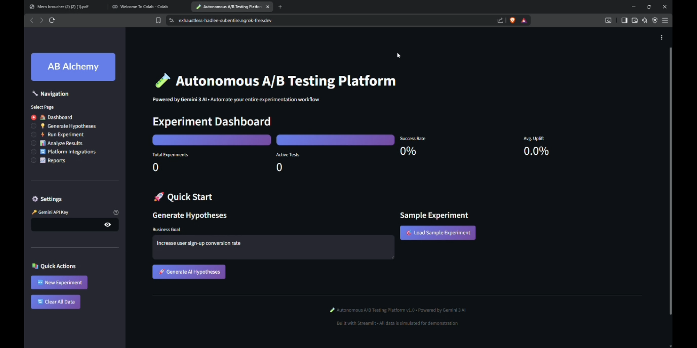Open a new browser tab
The height and width of the screenshot is (348, 697).
click(x=280, y=7)
